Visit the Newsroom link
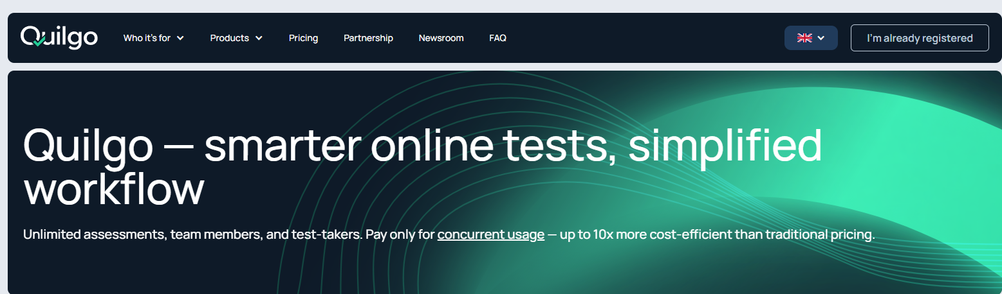The width and height of the screenshot is (1002, 294). pyautogui.click(x=441, y=38)
